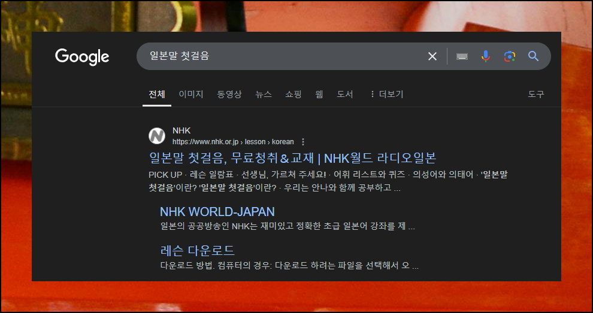Click the nhk.or.jp lesson korean URL
Image resolution: width=593 pixels, height=313 pixels.
click(233, 142)
